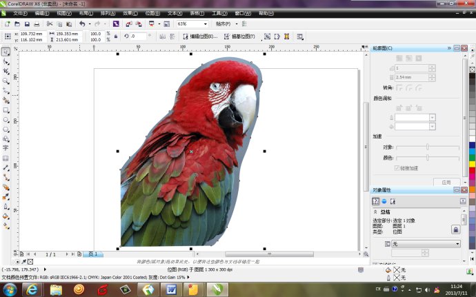Select the Text tool in the toolbox
The width and height of the screenshot is (476, 297).
(6, 147)
